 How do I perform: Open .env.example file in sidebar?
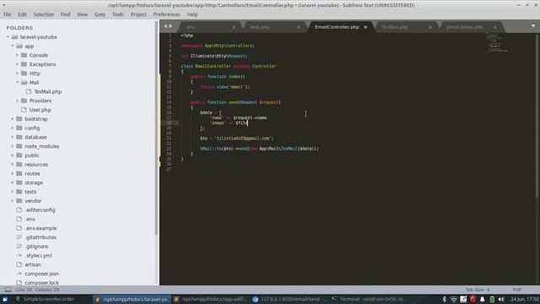(x=41, y=228)
